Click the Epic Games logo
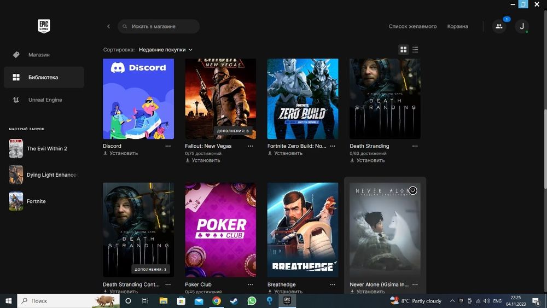The image size is (547, 308). [44, 26]
